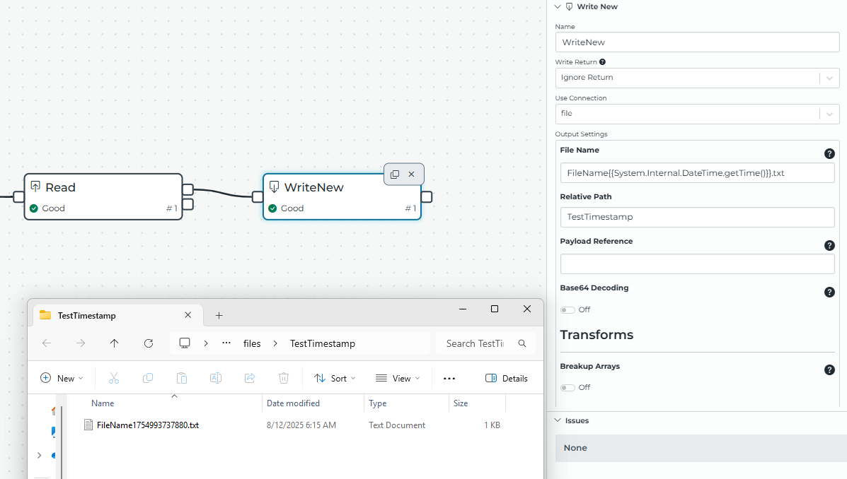
Task: Toggle the Base64 Decoding switch
Action: 567,310
